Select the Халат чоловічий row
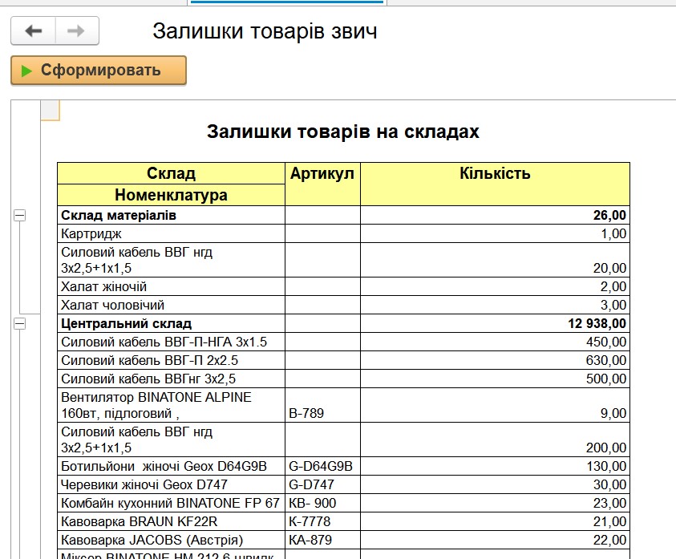Image resolution: width=676 pixels, height=559 pixels. coord(343,305)
